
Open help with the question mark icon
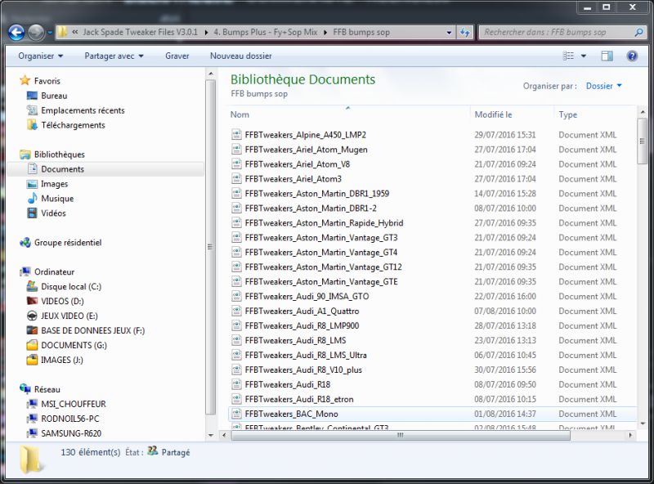click(x=632, y=56)
